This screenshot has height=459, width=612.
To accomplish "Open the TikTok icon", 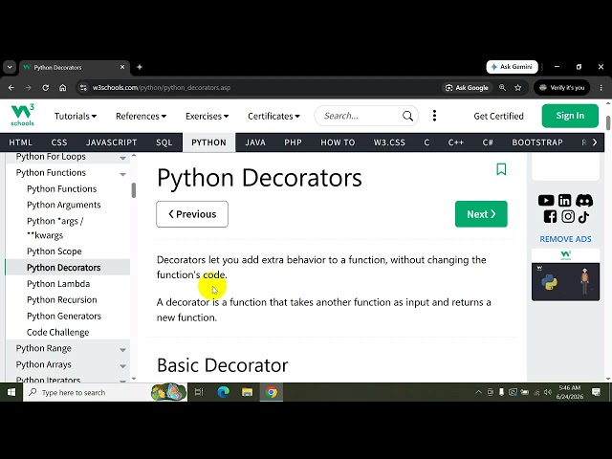I will [584, 217].
